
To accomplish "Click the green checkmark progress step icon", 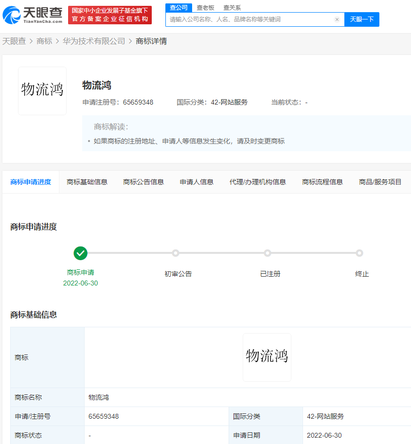I will 81,253.
